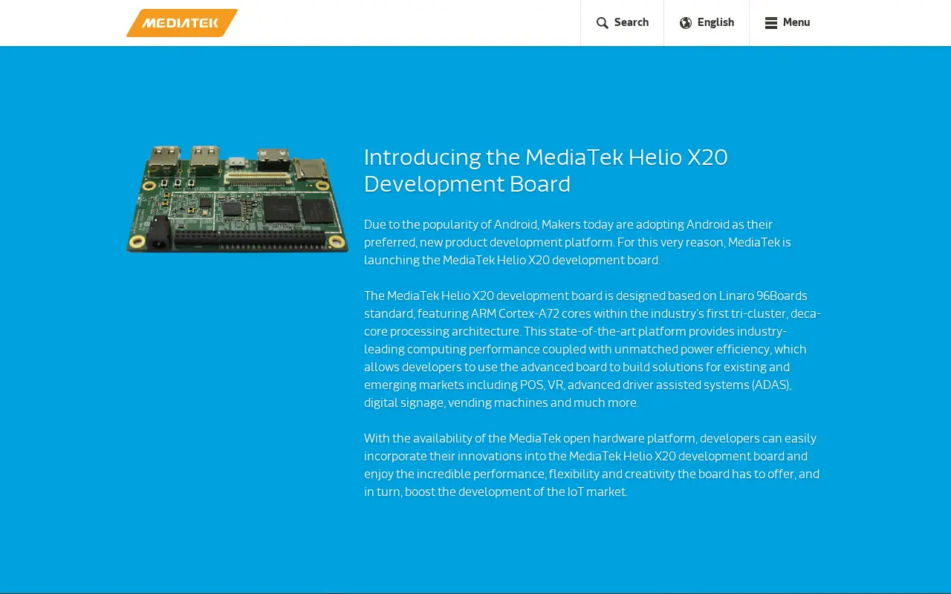Click the paragraph starting "With the availability of the MediaTek open hardware"
Viewport: 951px width, 594px height.
pos(591,465)
